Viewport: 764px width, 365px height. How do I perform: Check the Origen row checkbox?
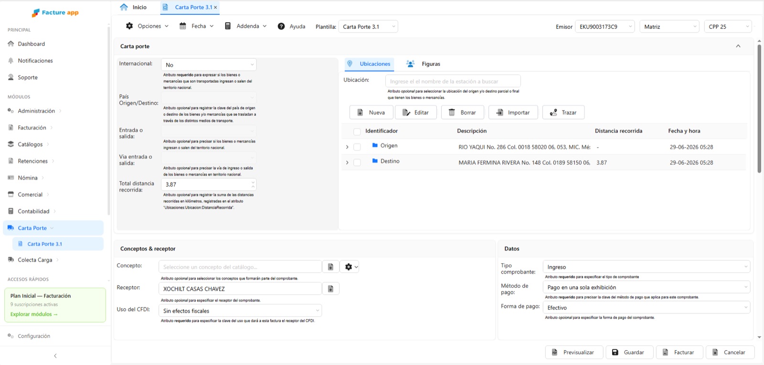click(x=357, y=147)
